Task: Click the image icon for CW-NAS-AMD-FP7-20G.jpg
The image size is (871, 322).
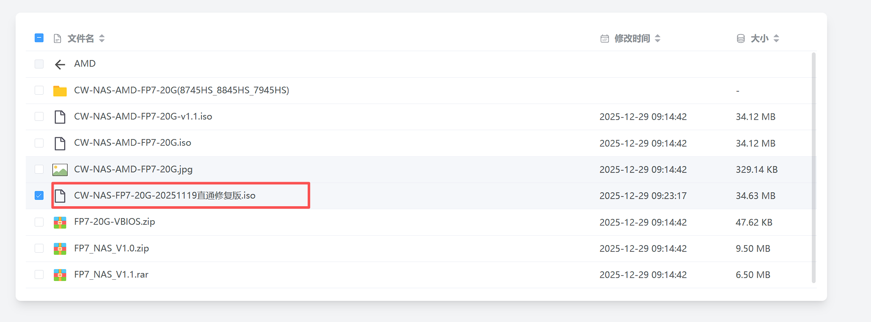Action: [60, 170]
